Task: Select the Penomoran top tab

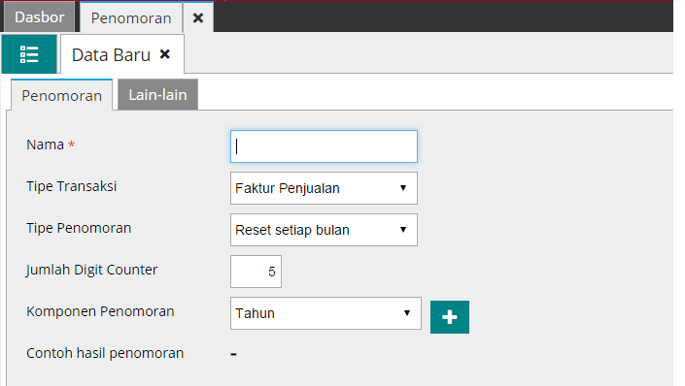Action: click(130, 17)
